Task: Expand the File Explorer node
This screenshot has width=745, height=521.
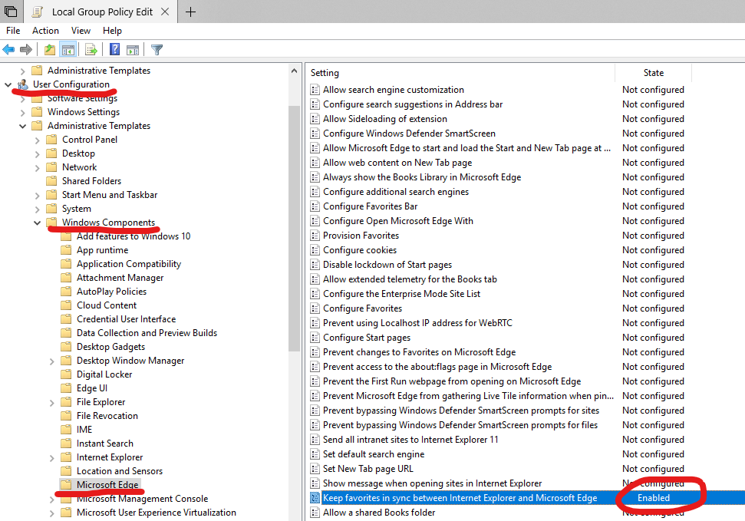Action: 51,402
